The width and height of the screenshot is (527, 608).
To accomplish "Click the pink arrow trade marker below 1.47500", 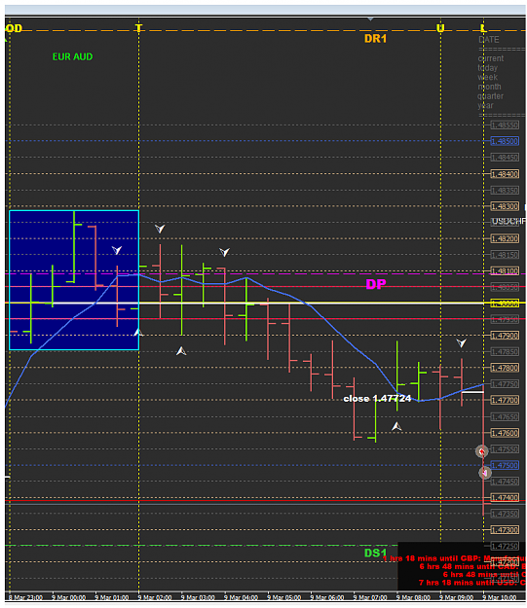I will pyautogui.click(x=485, y=473).
